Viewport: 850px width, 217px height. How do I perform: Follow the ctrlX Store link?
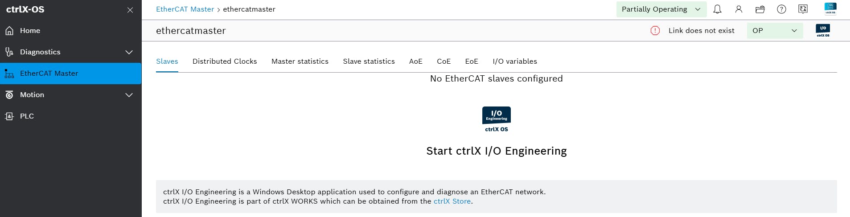pos(452,201)
